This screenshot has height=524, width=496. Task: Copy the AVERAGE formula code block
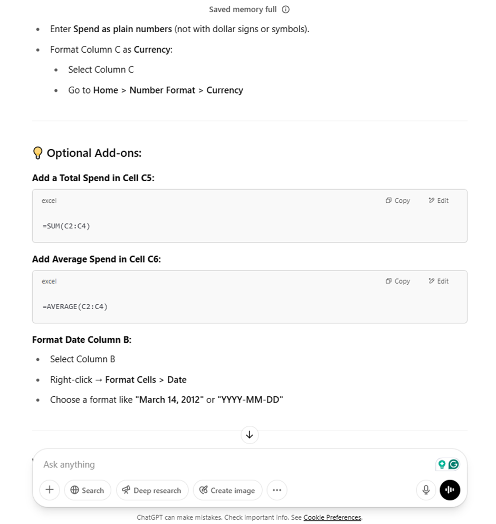(x=397, y=281)
